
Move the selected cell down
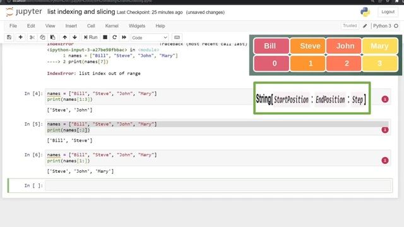tap(74, 37)
